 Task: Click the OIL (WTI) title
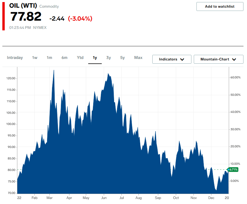[x=23, y=6]
